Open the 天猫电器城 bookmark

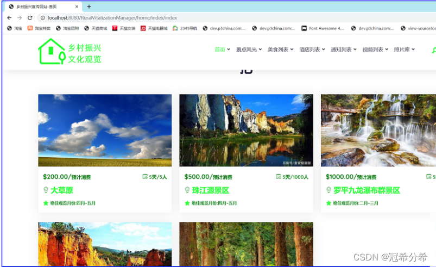pos(154,28)
